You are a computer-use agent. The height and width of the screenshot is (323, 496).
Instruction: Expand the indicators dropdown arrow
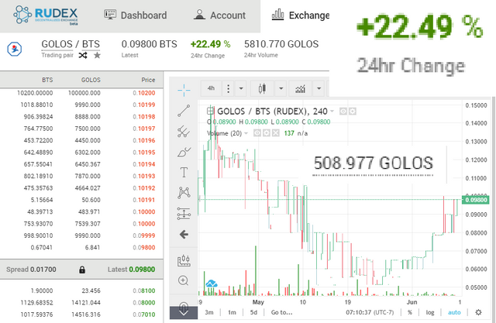pos(319,88)
